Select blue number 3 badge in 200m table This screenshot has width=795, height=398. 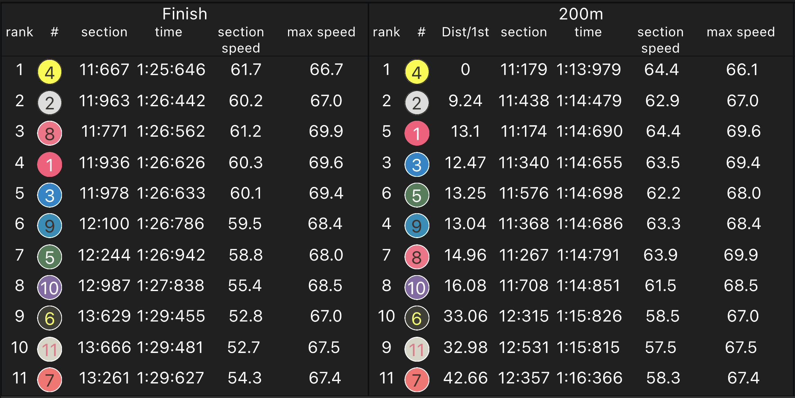tap(417, 164)
